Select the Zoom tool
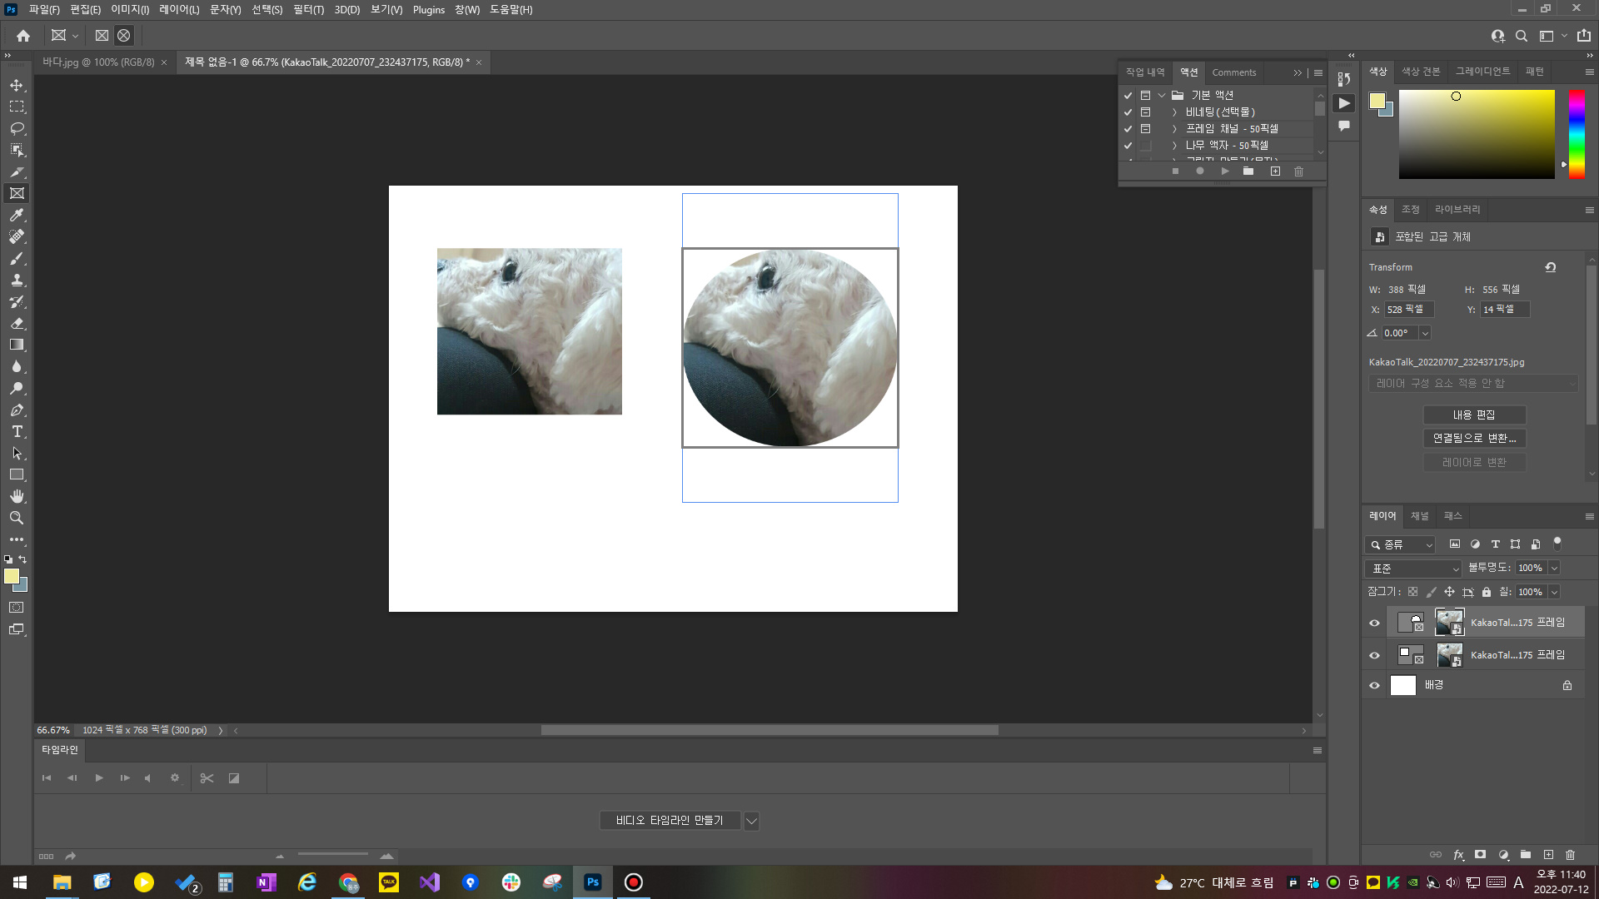 [17, 519]
